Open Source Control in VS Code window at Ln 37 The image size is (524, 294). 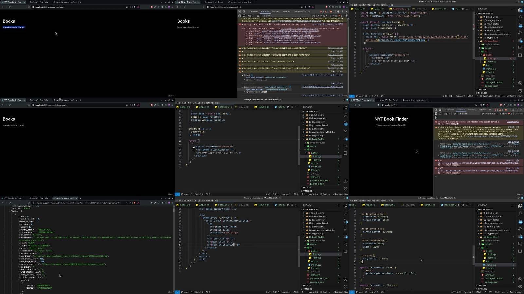coord(346,221)
